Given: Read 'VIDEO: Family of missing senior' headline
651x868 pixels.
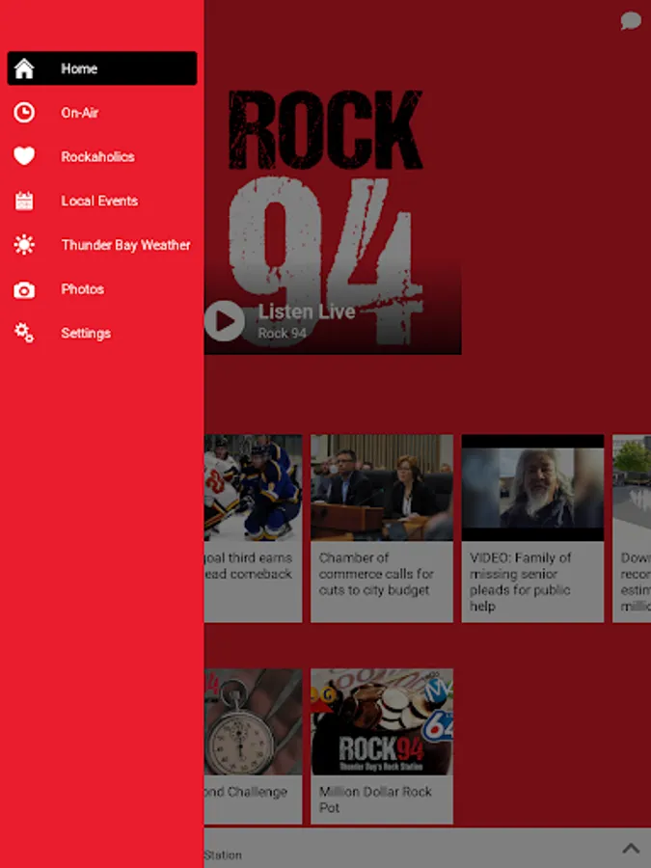Looking at the screenshot, I should (x=521, y=582).
